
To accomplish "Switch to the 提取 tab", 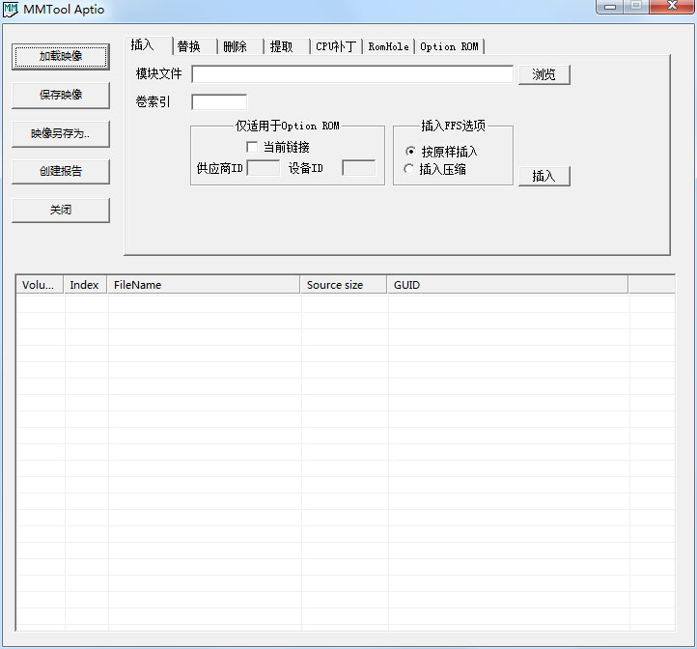I will [x=287, y=46].
